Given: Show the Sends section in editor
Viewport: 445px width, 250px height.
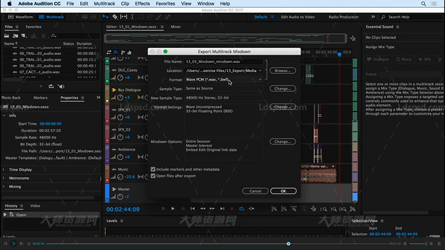Looking at the screenshot, I should (123, 52).
